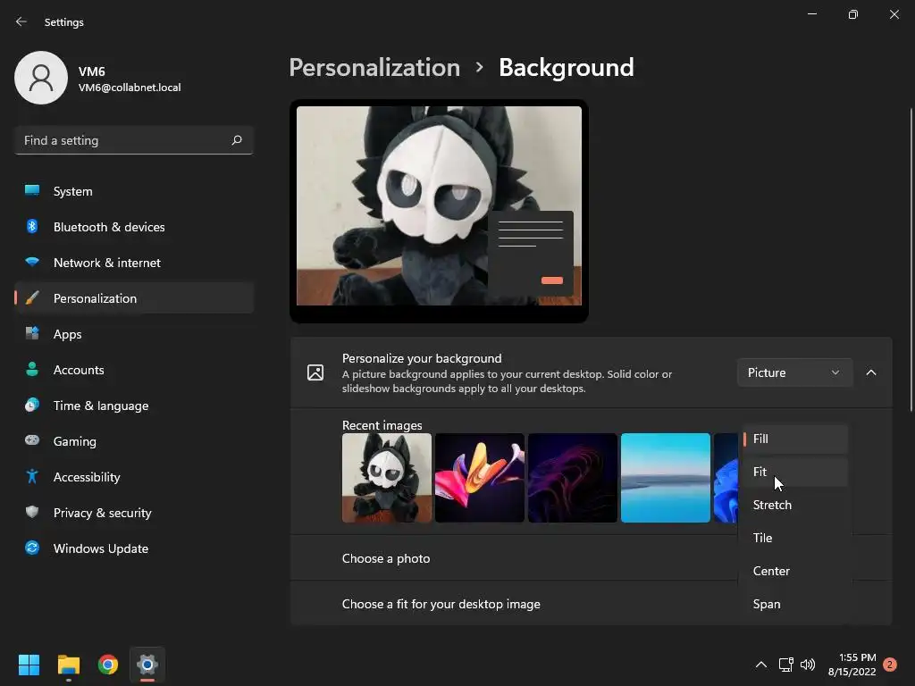Click the Find a setting search box
915x686 pixels.
click(134, 140)
